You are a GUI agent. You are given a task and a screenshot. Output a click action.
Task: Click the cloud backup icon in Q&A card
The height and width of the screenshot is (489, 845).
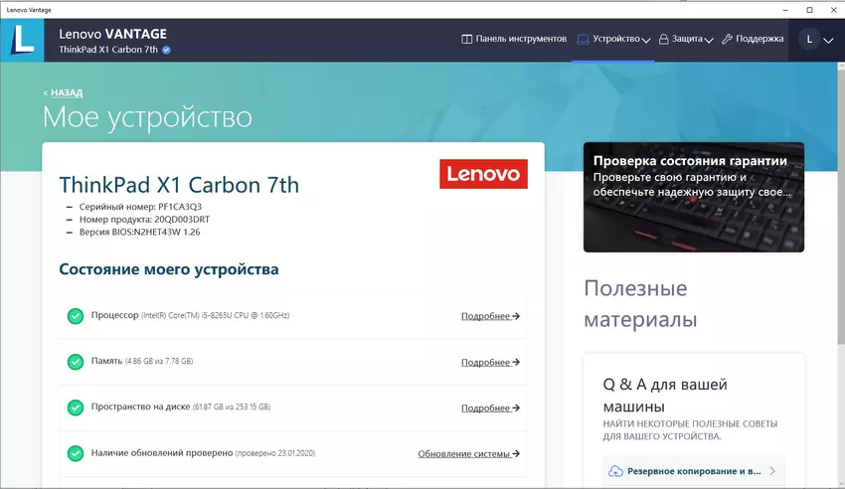(x=616, y=471)
